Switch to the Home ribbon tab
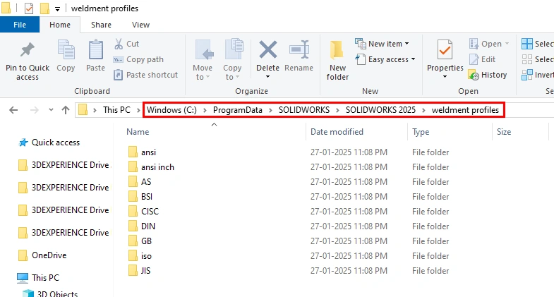554x297 pixels. click(60, 25)
